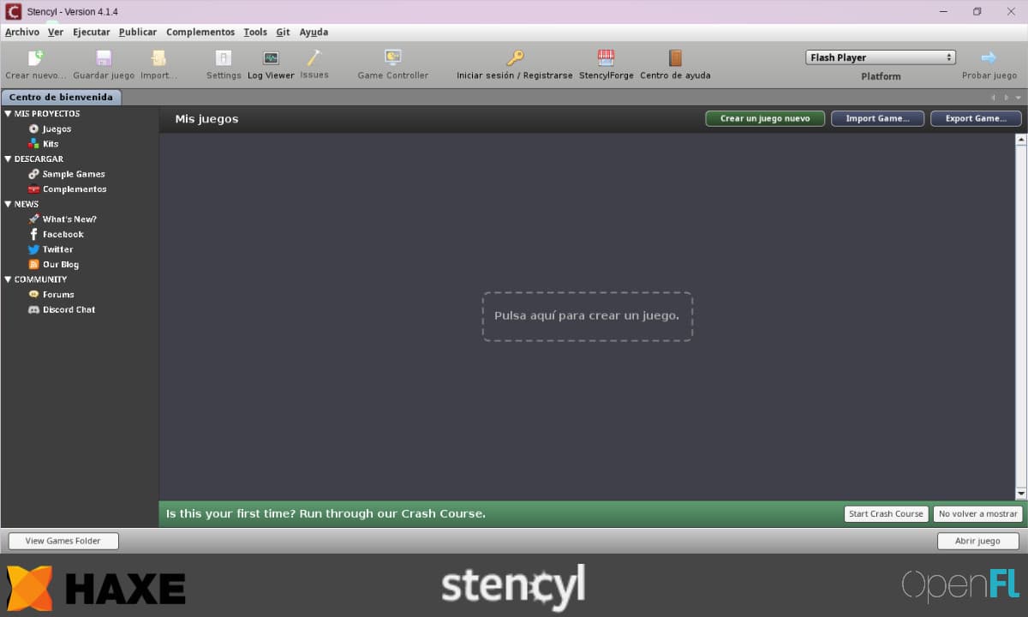Select Sample Games in sidebar

pos(73,174)
